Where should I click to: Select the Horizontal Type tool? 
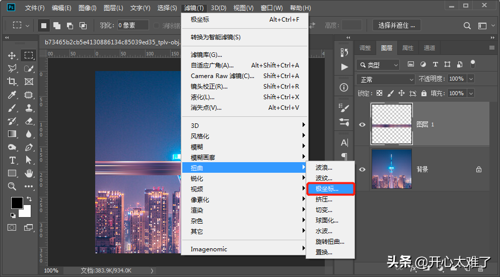12,160
